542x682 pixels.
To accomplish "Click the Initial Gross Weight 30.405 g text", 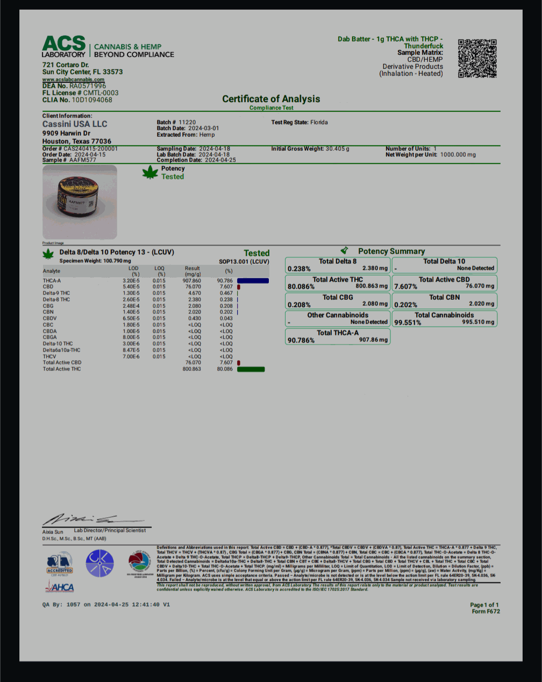I will [x=310, y=149].
